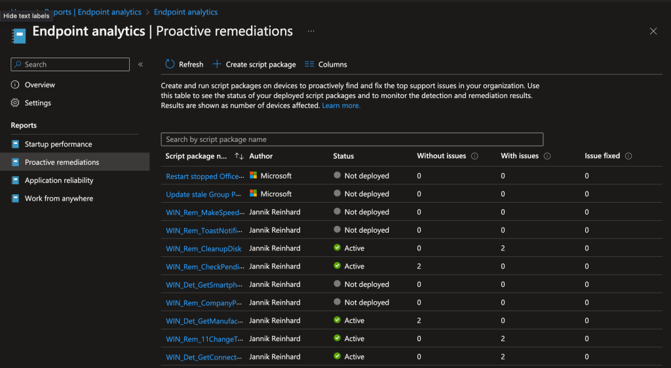
Task: Click the plus icon for Create script package
Action: point(218,64)
